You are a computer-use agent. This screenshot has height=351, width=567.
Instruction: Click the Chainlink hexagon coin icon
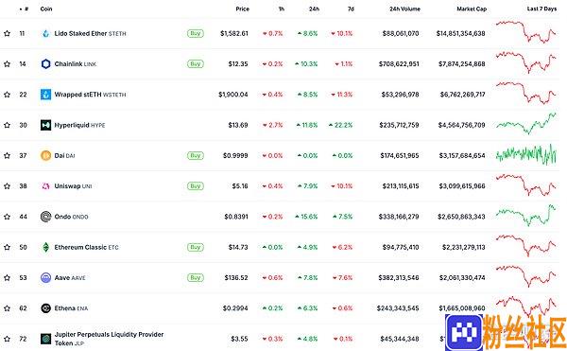pos(46,64)
